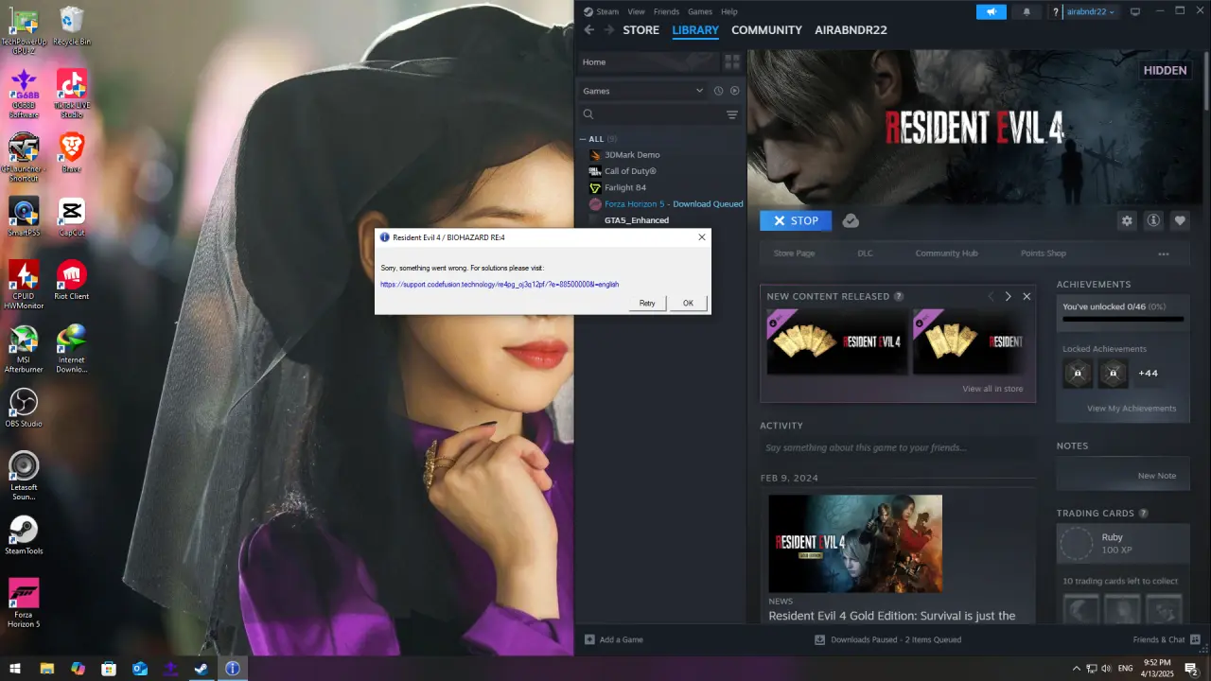Open Resident Evil 4 game info icon
The image size is (1211, 681).
(x=1153, y=220)
